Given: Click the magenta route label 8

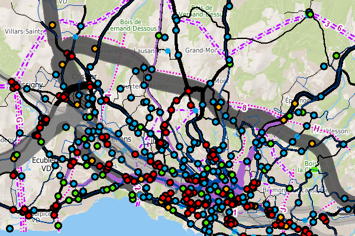Looking at the screenshot, I should click(x=244, y=107).
